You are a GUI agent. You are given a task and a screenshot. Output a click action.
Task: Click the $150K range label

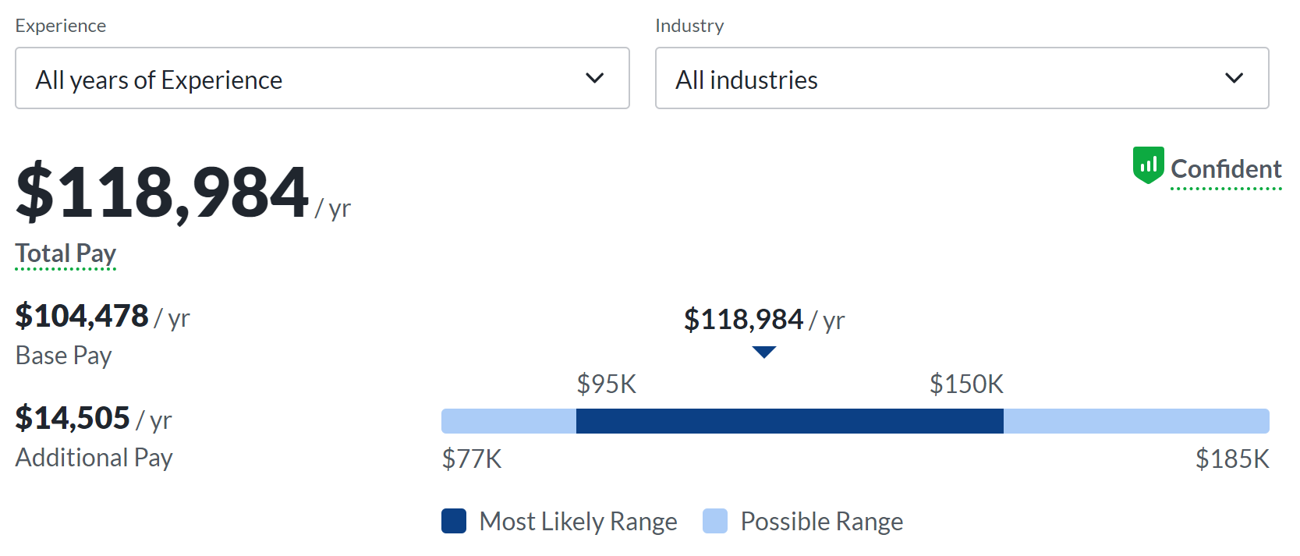(x=966, y=384)
